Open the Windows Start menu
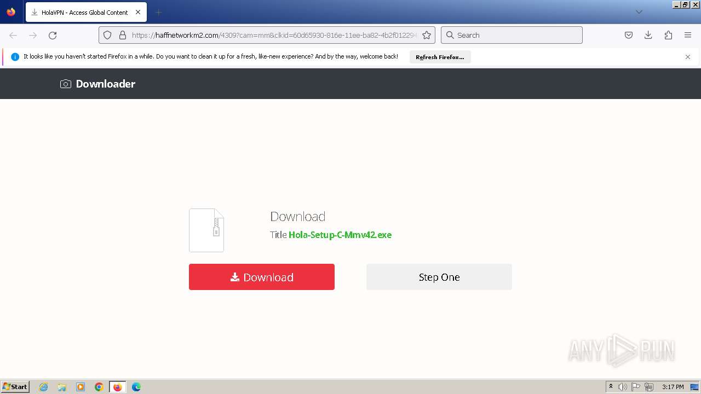This screenshot has width=701, height=394. point(15,387)
